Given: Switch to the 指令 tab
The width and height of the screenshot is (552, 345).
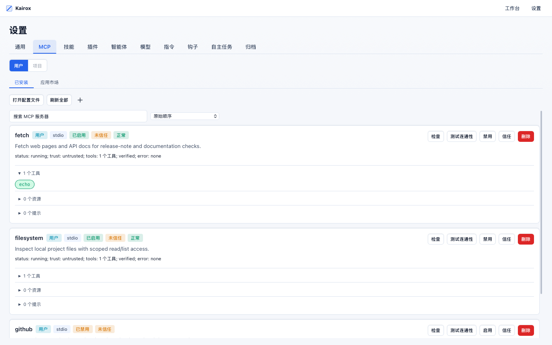Looking at the screenshot, I should [x=169, y=47].
